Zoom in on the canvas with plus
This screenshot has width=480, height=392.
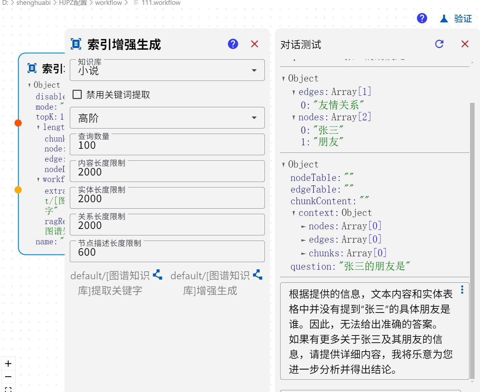pyautogui.click(x=9, y=364)
